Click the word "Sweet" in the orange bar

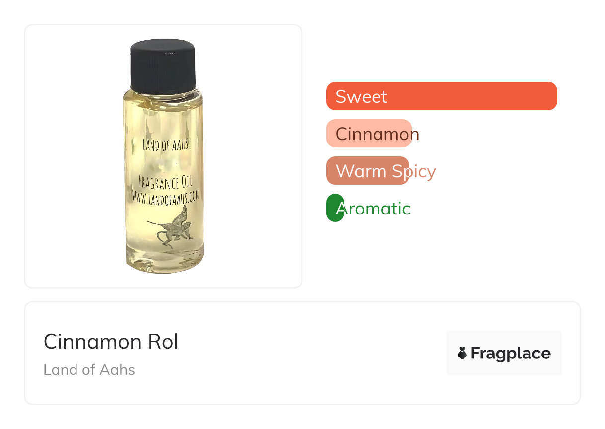361,96
